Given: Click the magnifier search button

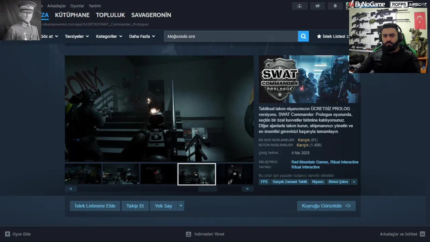Looking at the screenshot, I should (303, 36).
